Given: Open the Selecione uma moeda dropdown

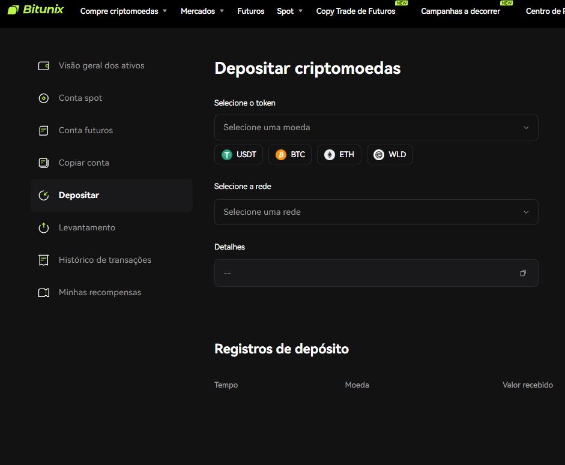Looking at the screenshot, I should 376,128.
